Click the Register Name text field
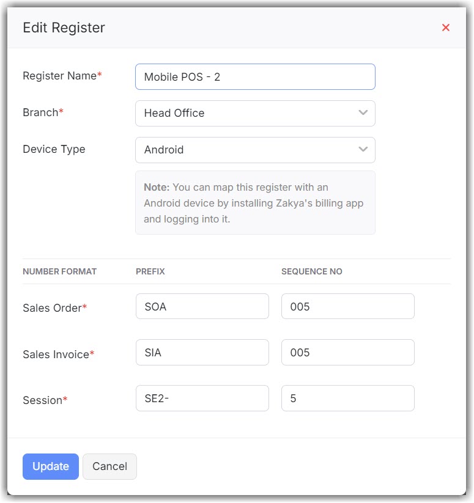Viewport: 474px width, 503px height. (254, 77)
